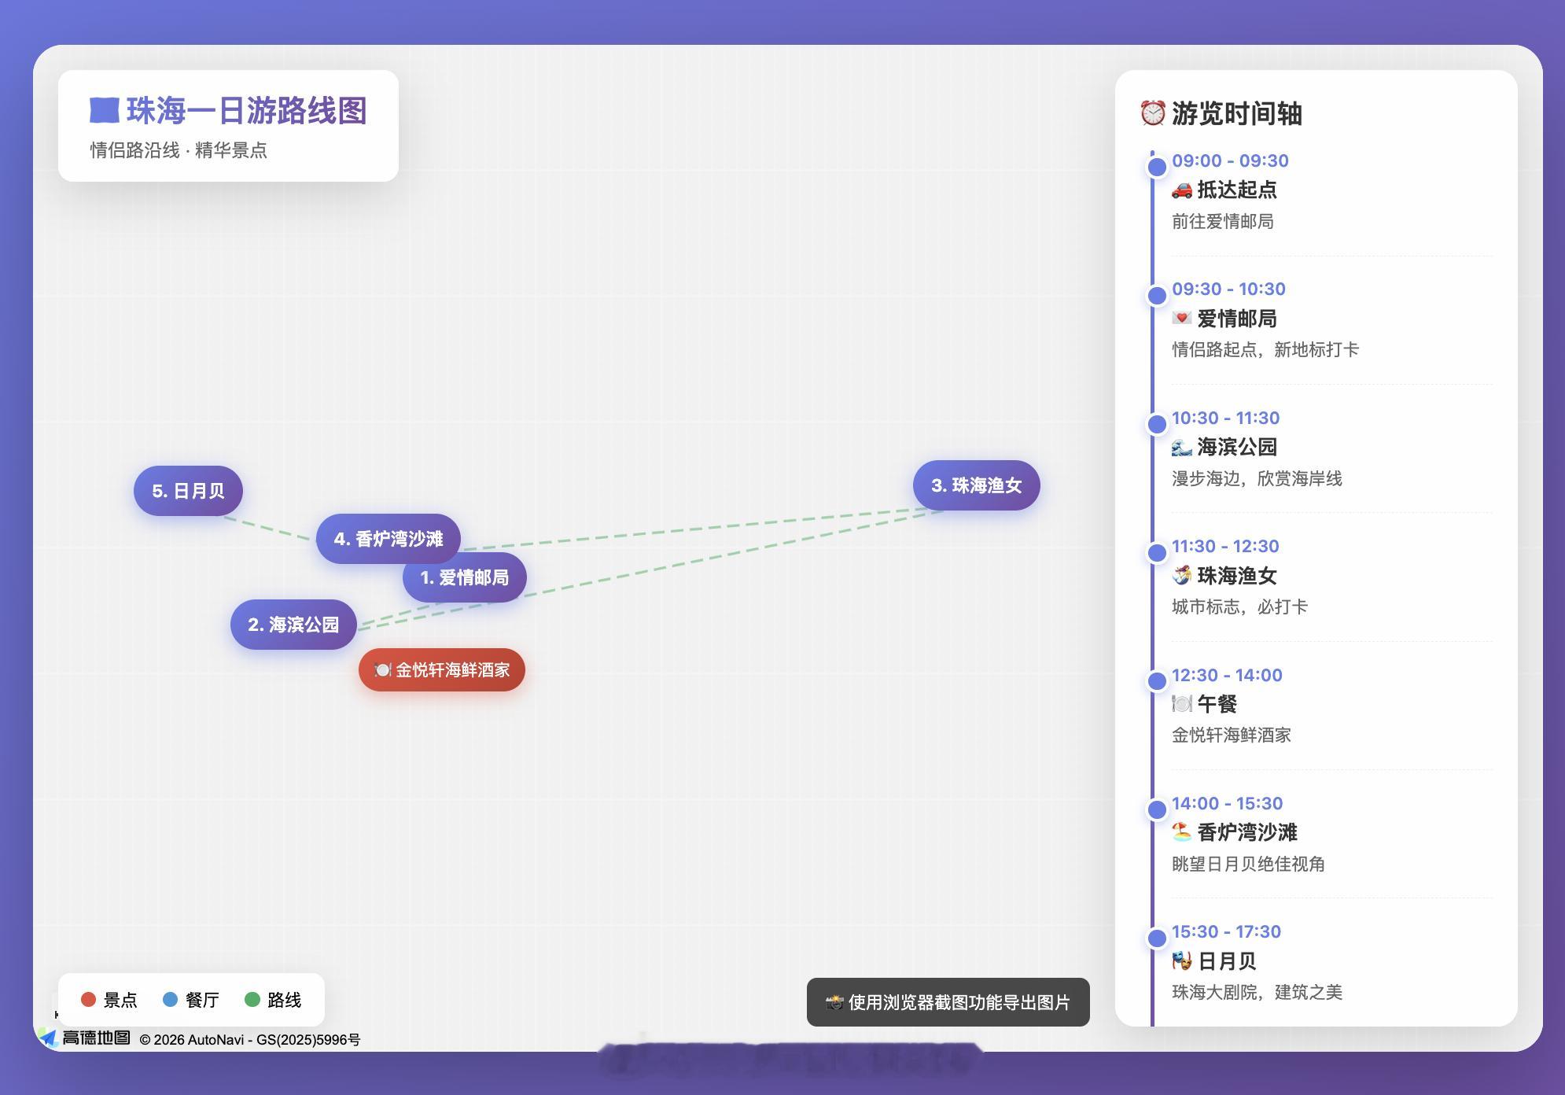
Task: Click the 高德地图 logo
Action: click(x=85, y=1038)
